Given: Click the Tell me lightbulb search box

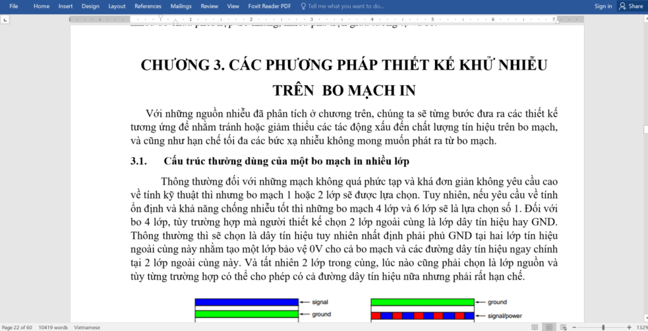Looking at the screenshot, I should (346, 6).
